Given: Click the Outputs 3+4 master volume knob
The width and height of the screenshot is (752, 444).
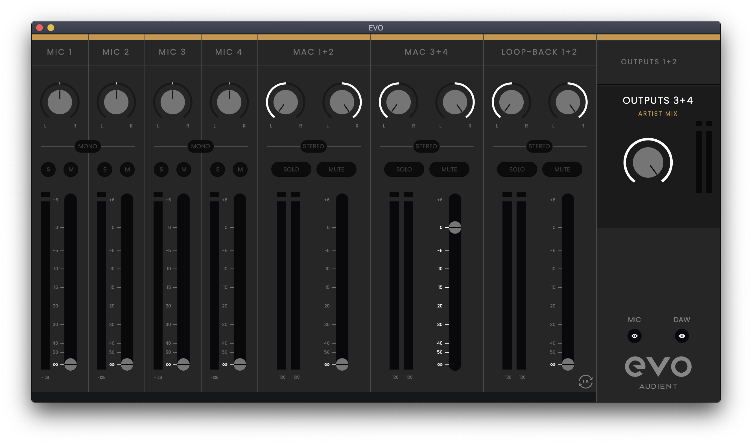Looking at the screenshot, I should coord(648,162).
